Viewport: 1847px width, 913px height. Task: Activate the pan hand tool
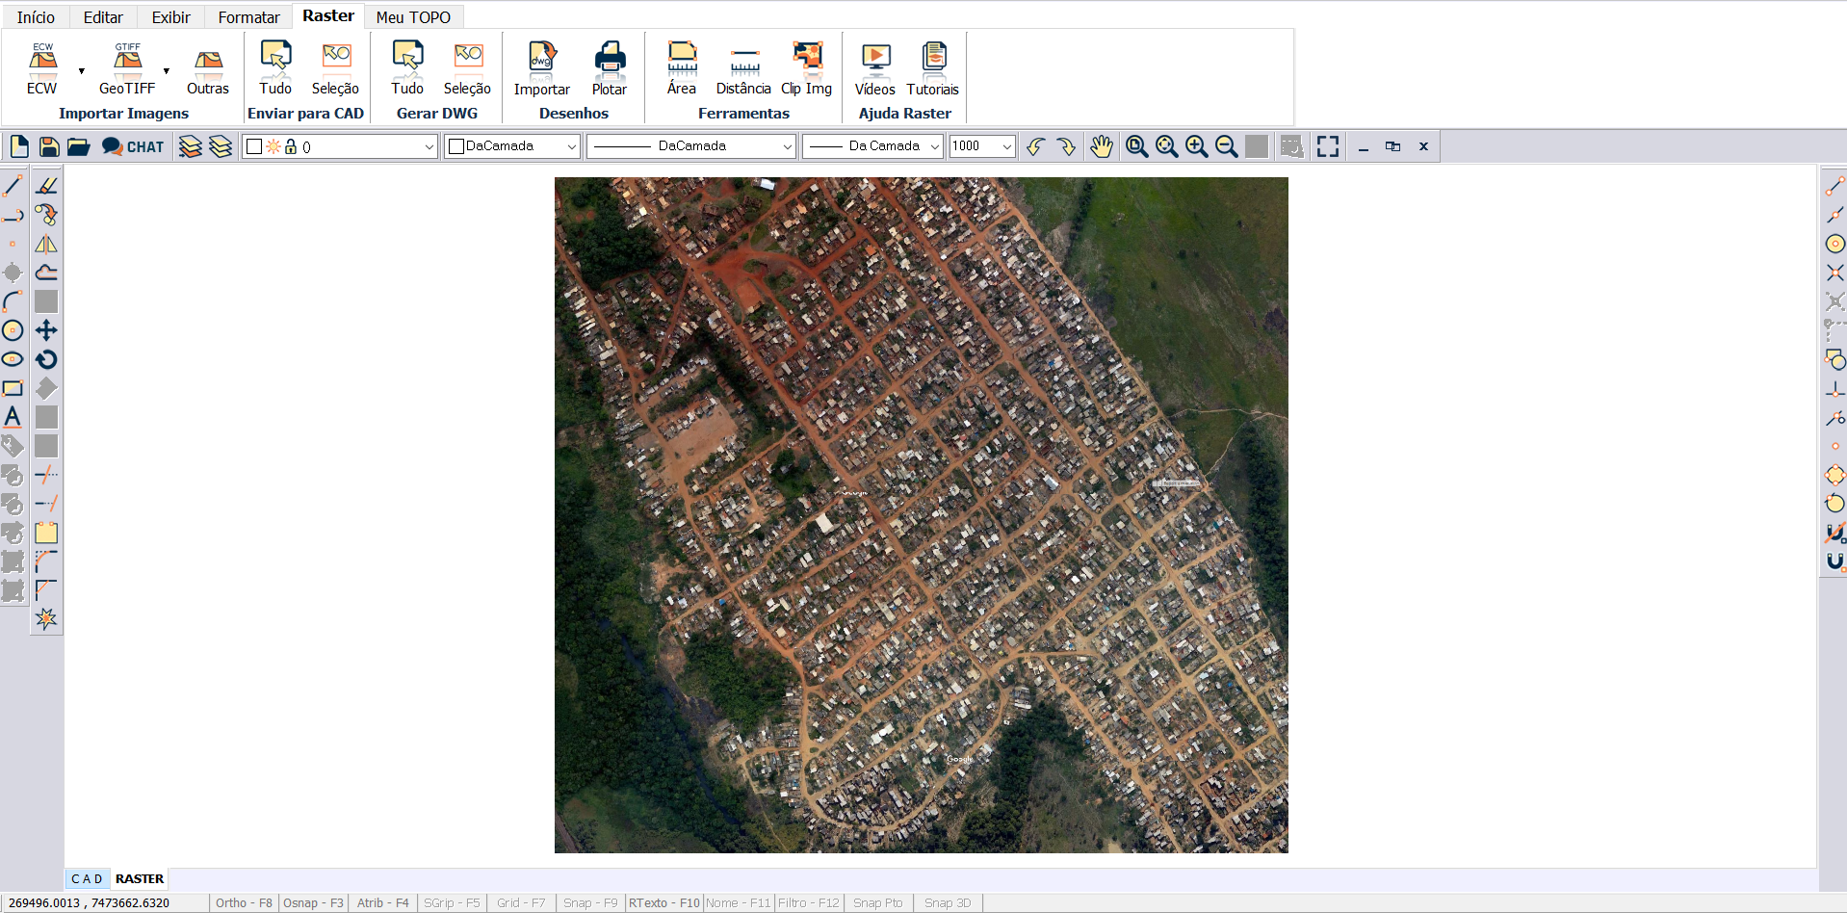tap(1102, 146)
